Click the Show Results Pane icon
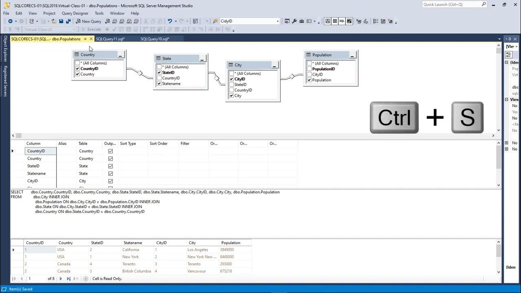Image resolution: width=521 pixels, height=293 pixels. click(x=349, y=21)
